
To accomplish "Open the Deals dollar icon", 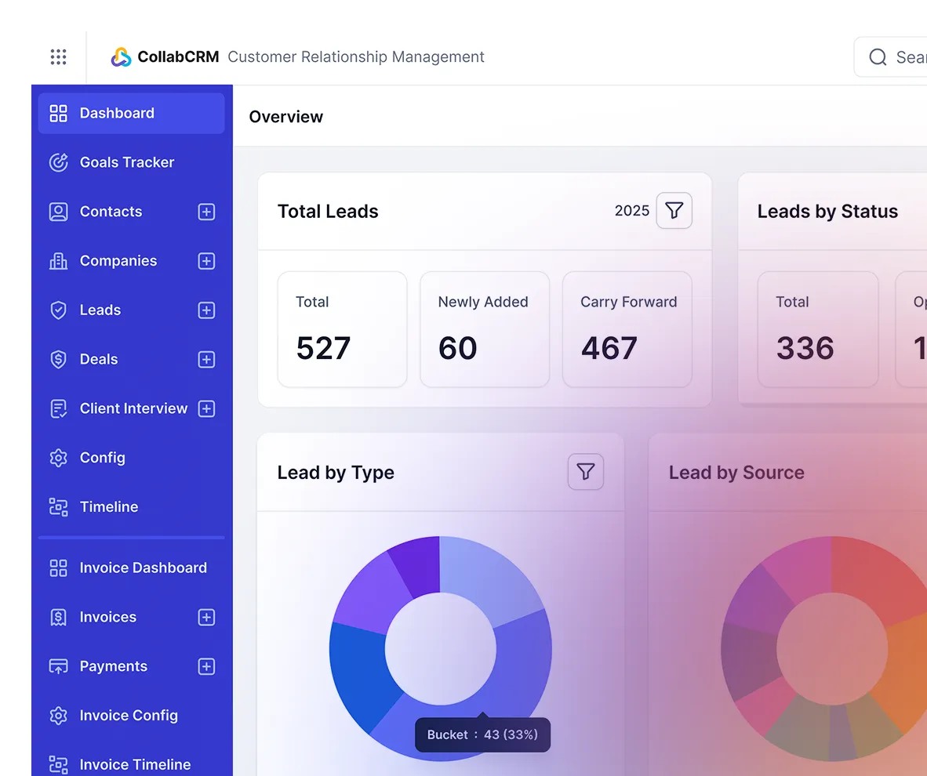I will coord(58,359).
